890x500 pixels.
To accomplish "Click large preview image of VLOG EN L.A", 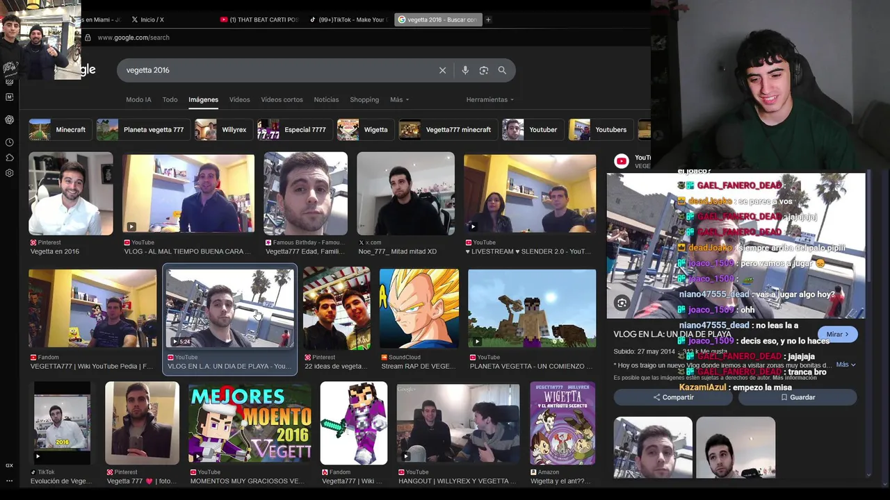I will pos(736,245).
